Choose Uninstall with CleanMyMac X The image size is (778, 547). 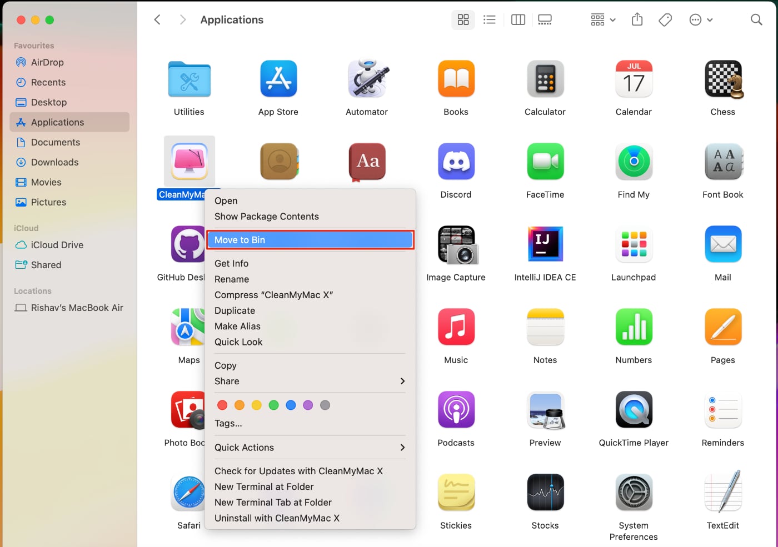pos(310,518)
